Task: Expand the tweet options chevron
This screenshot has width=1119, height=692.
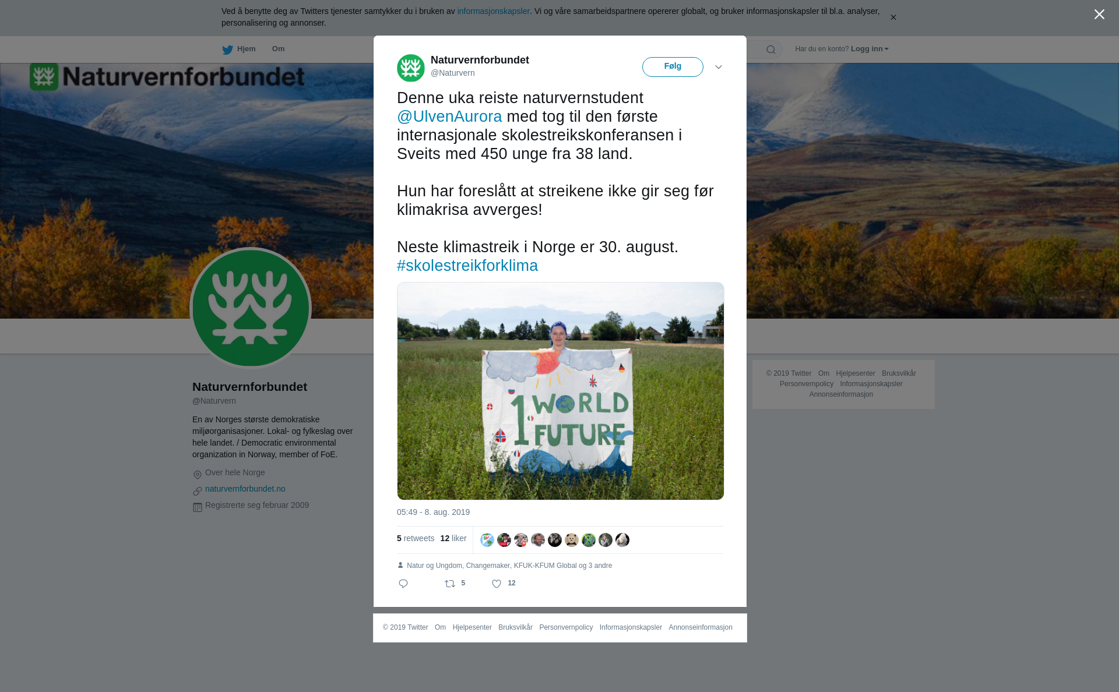Action: coord(719,67)
